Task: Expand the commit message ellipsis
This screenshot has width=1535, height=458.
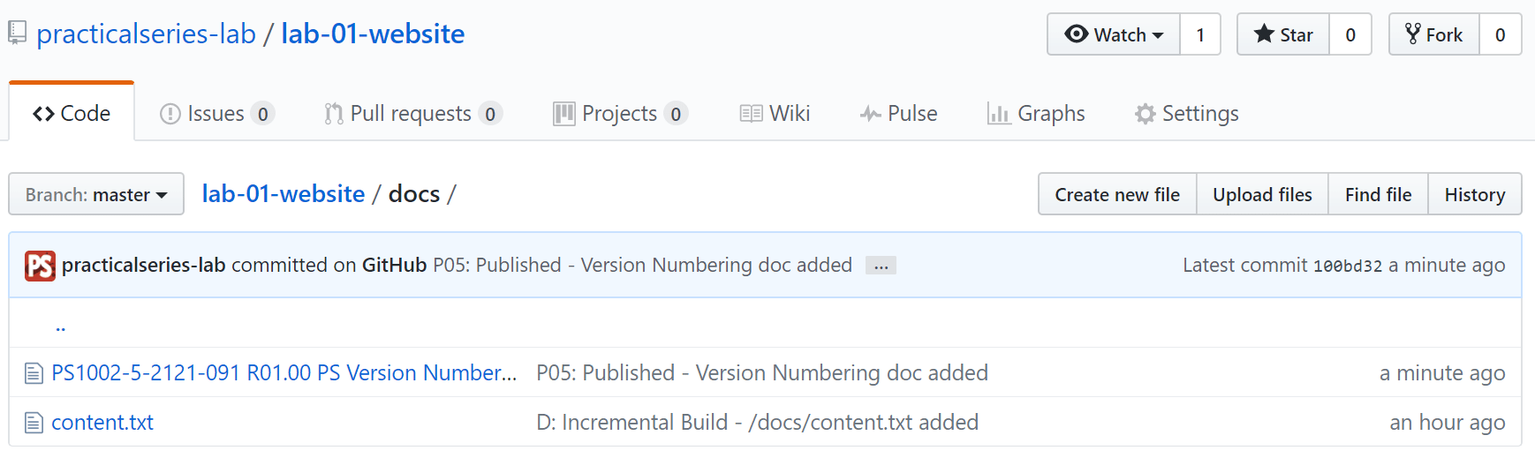Action: coord(881,266)
